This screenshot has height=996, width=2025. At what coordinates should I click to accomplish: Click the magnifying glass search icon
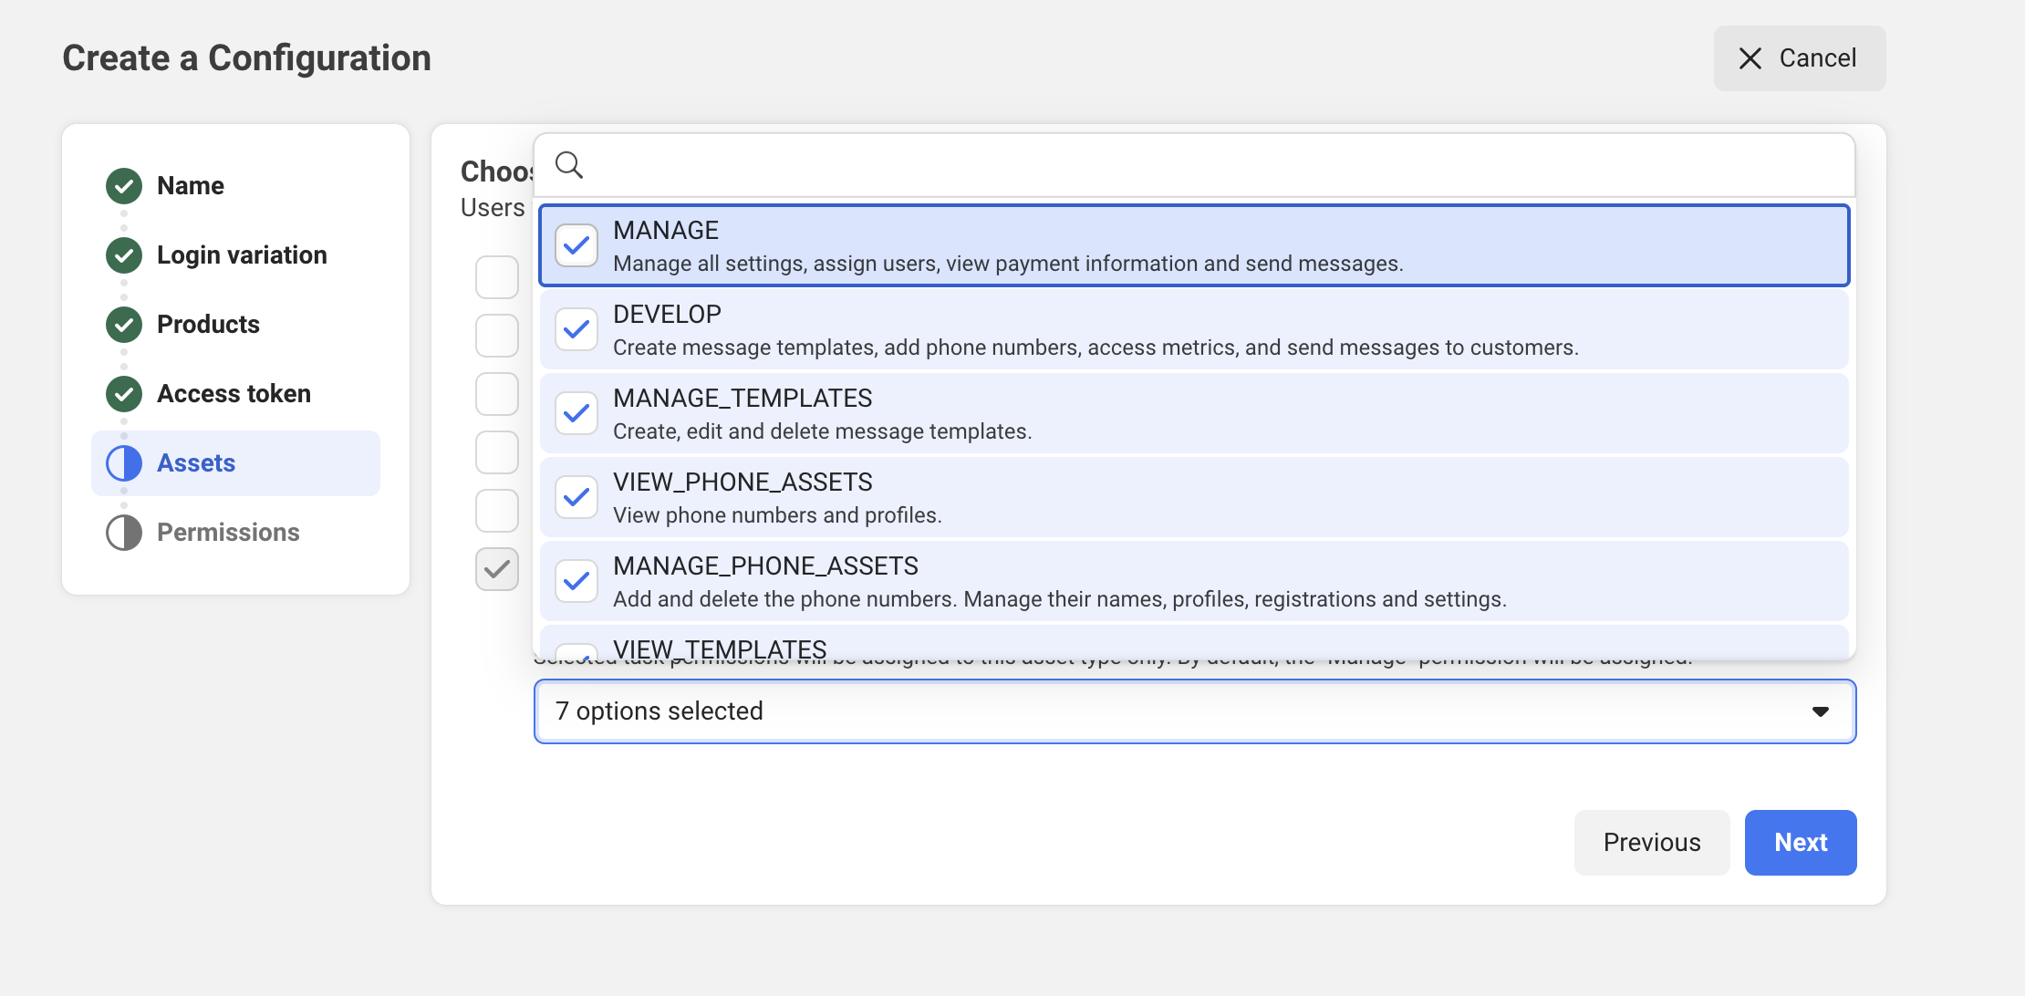[569, 165]
